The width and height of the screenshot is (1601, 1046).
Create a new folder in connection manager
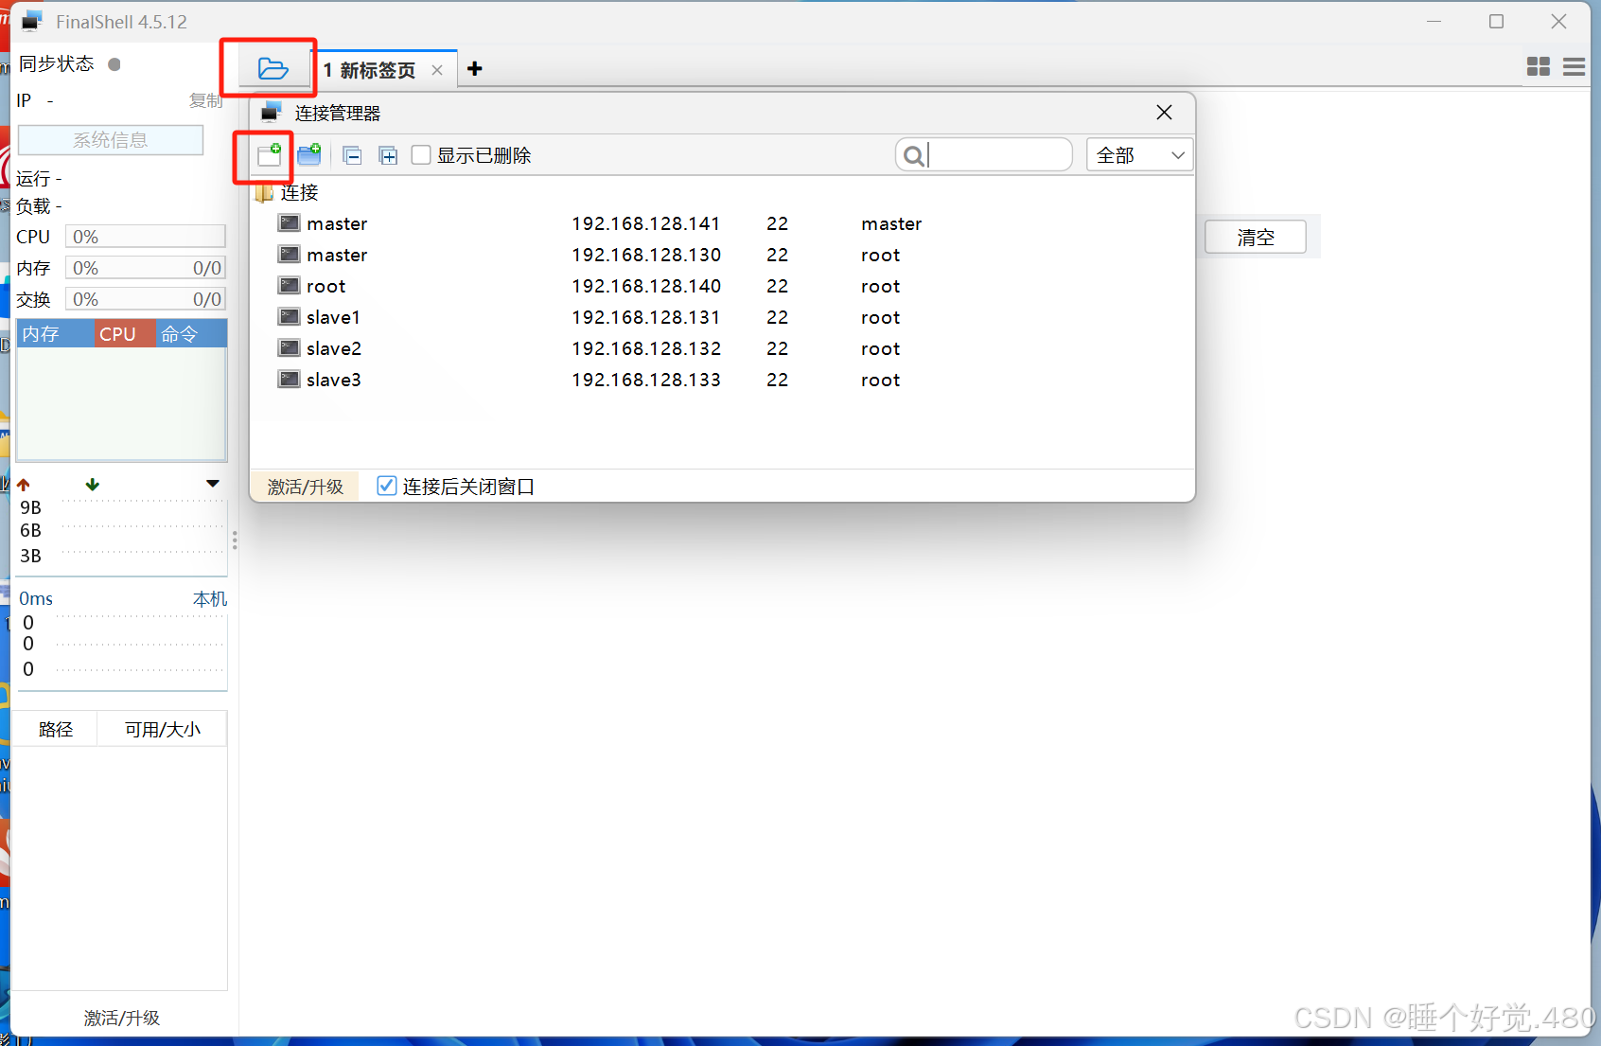309,154
